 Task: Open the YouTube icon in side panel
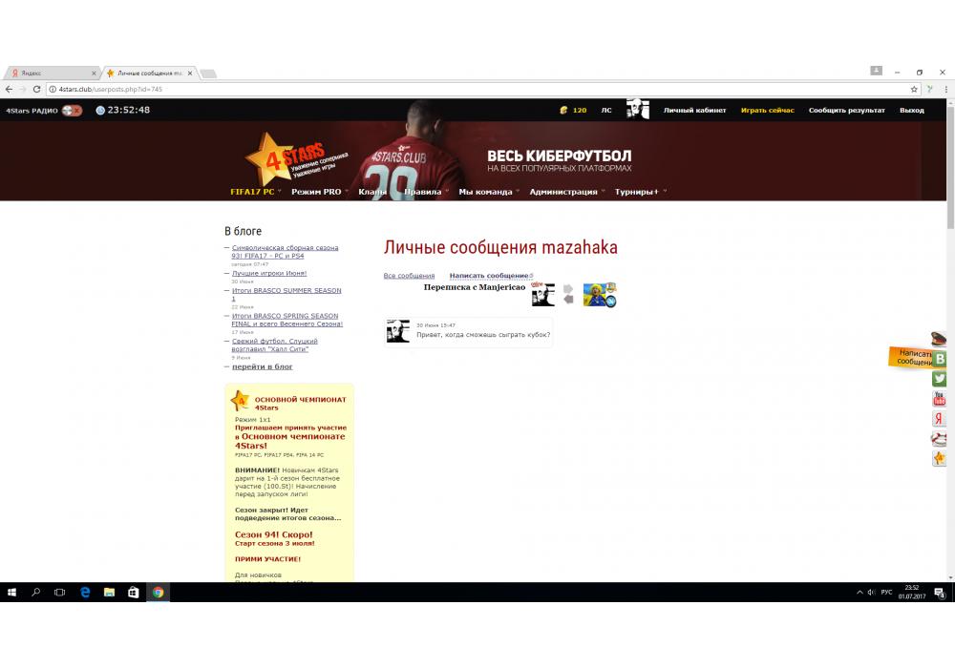coord(940,399)
